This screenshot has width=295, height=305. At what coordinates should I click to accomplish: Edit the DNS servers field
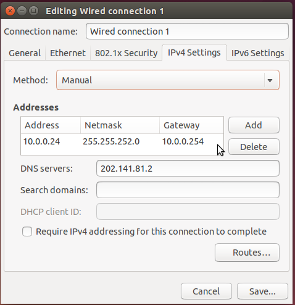point(188,169)
